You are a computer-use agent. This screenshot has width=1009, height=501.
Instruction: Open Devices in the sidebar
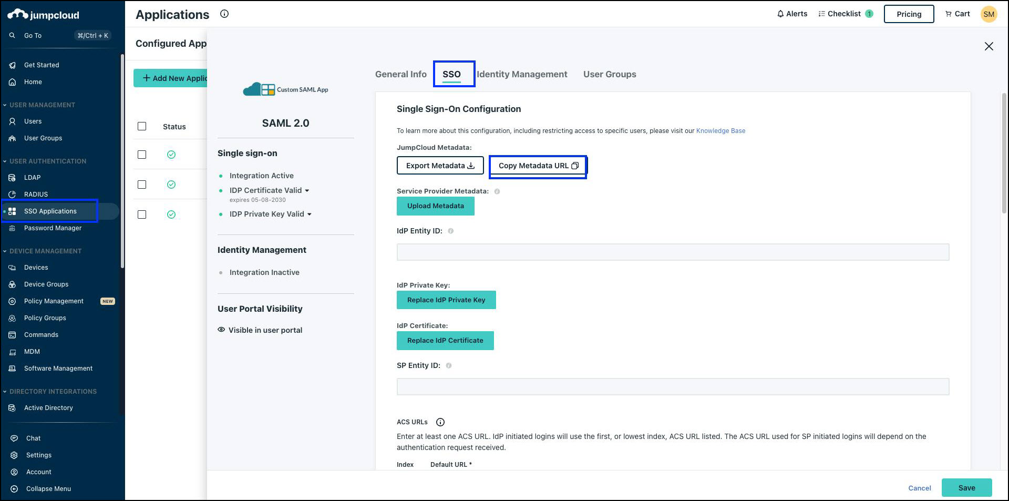(36, 268)
